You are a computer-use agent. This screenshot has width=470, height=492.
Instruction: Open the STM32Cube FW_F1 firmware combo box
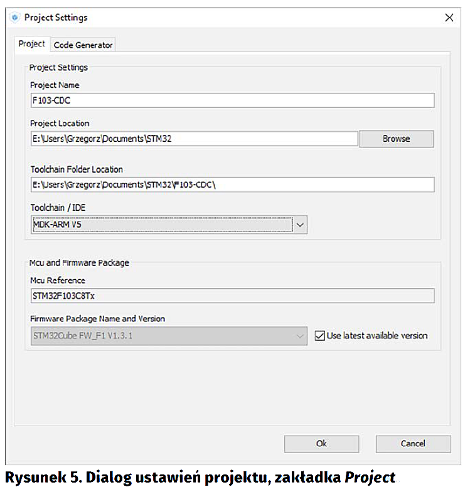point(161,336)
